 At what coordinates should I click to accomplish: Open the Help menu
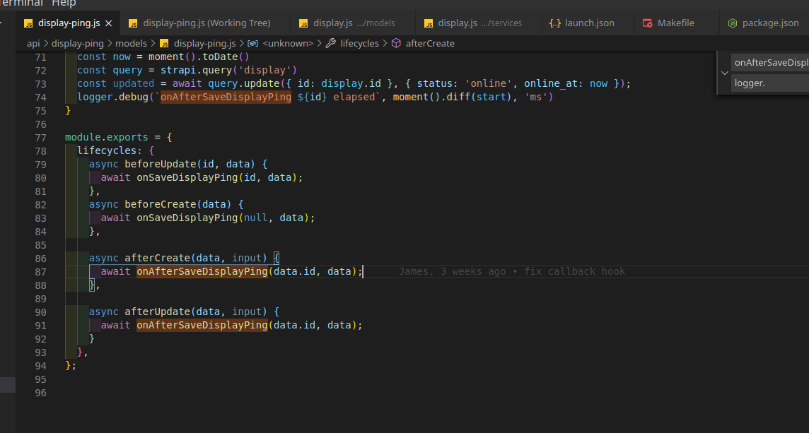point(63,4)
